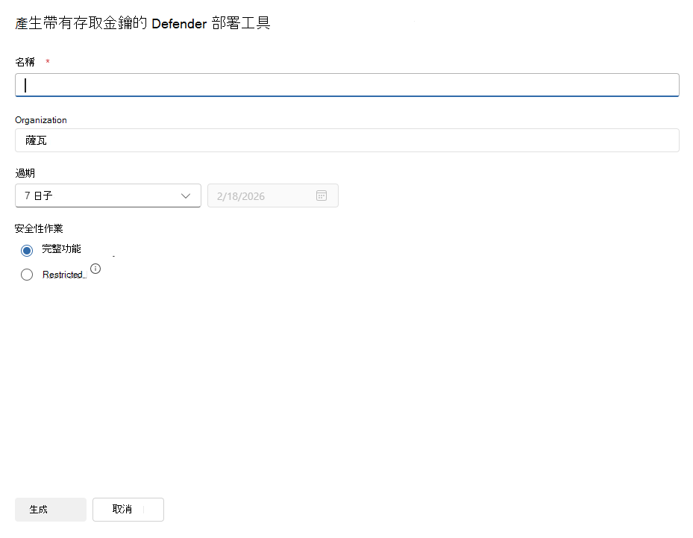Click the 名稱 name input field

pos(347,85)
